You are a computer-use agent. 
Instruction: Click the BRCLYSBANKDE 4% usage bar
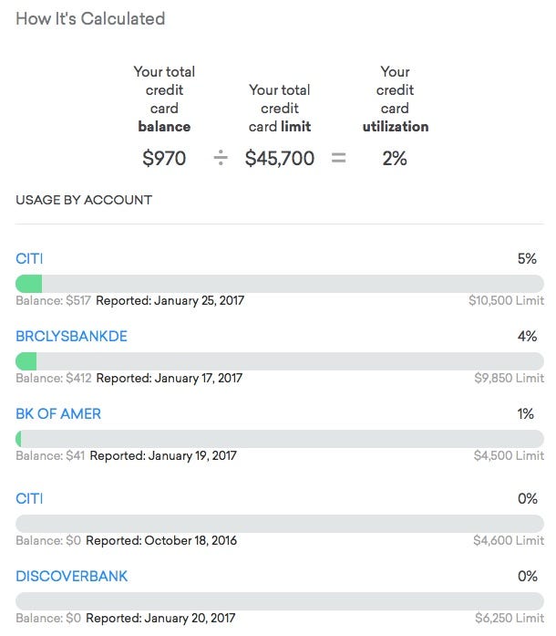click(280, 360)
